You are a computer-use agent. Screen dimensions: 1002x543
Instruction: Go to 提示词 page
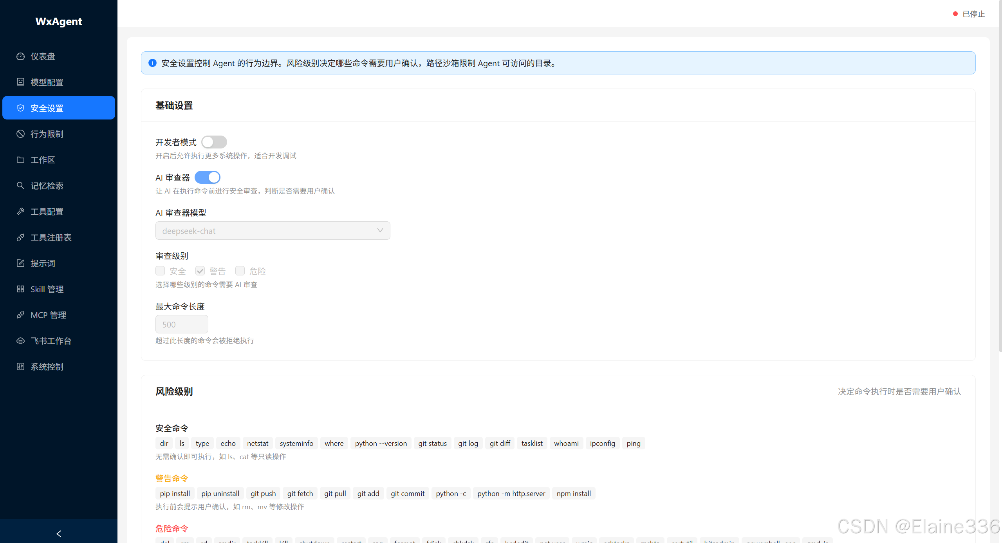pos(59,263)
